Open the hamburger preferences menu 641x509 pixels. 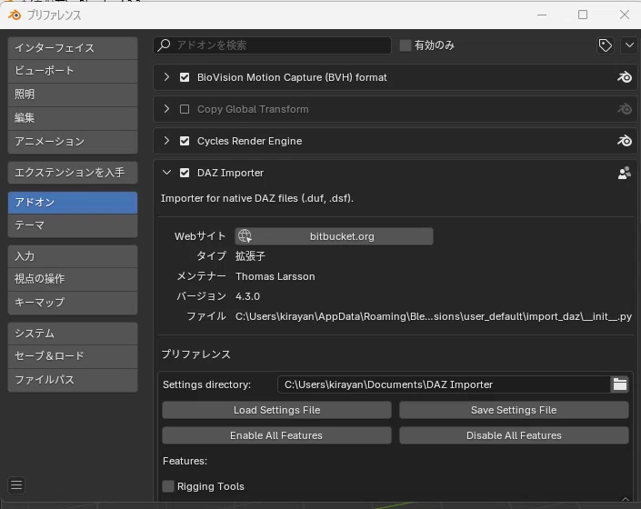[x=16, y=484]
